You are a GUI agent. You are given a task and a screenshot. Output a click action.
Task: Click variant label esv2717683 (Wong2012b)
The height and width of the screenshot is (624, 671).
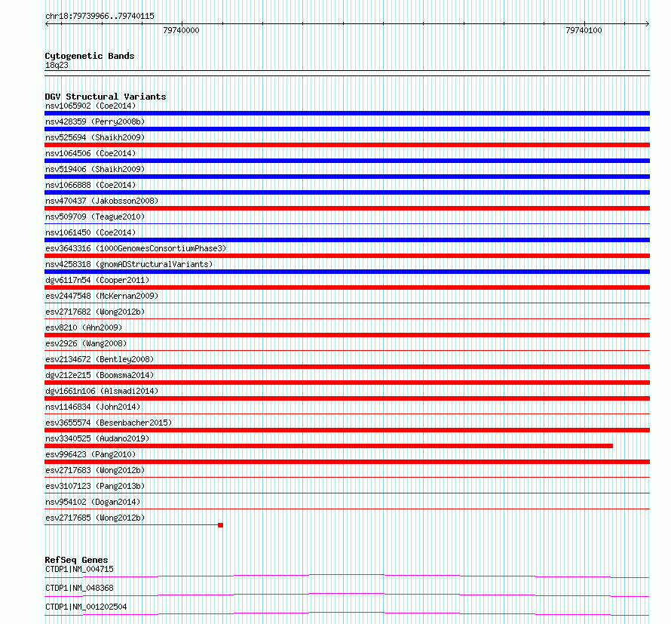click(95, 470)
